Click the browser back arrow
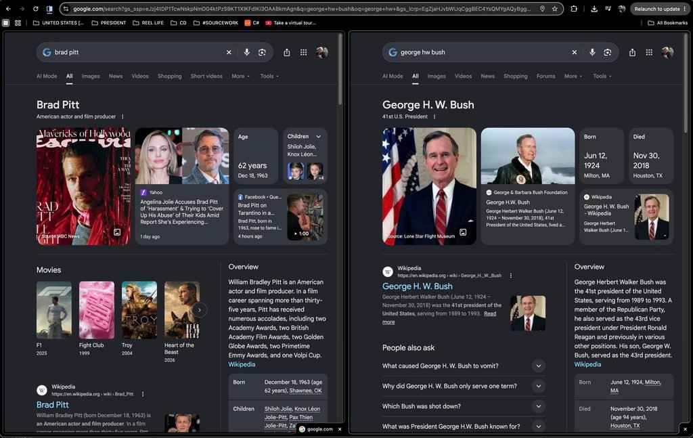 click(x=8, y=9)
